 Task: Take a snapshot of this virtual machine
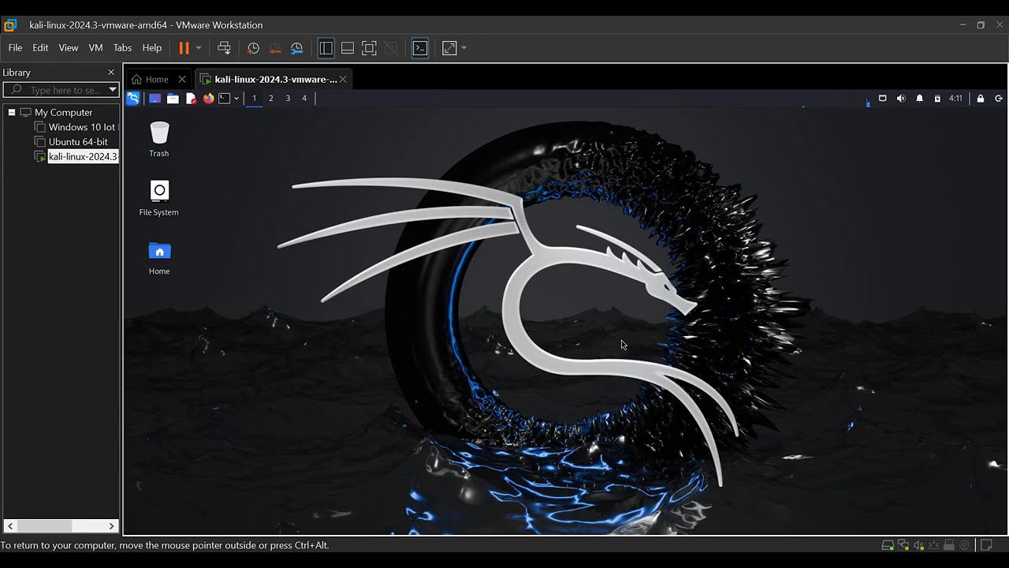253,48
